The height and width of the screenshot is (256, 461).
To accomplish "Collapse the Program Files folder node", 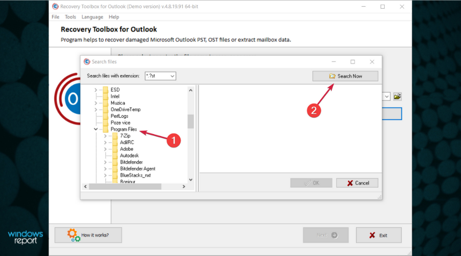I will click(96, 129).
